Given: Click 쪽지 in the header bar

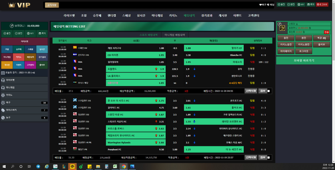Looking at the screenshot, I should pyautogui.click(x=311, y=4).
